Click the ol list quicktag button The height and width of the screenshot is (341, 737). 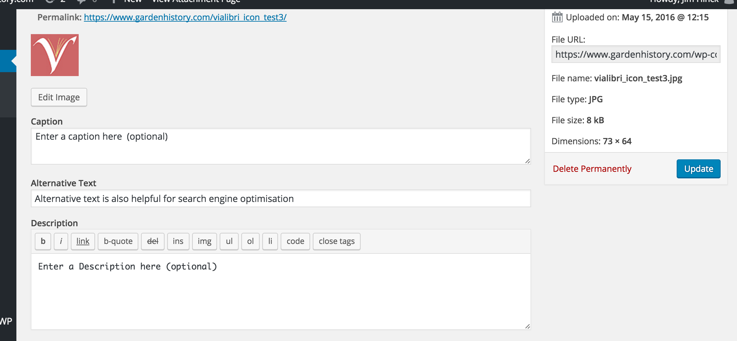click(250, 241)
